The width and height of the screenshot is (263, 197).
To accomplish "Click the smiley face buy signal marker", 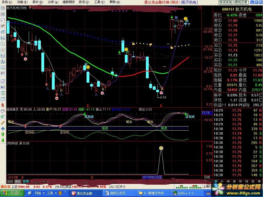I will point(161,148).
